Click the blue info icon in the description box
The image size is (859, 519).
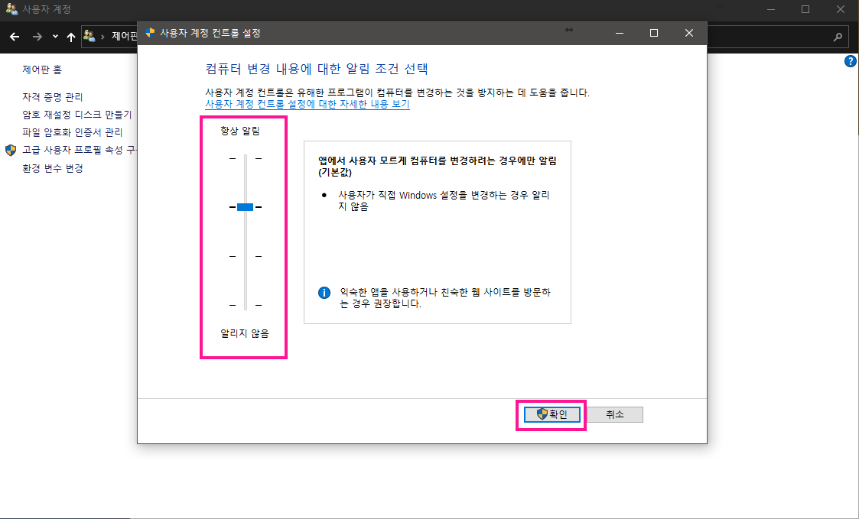tap(324, 292)
